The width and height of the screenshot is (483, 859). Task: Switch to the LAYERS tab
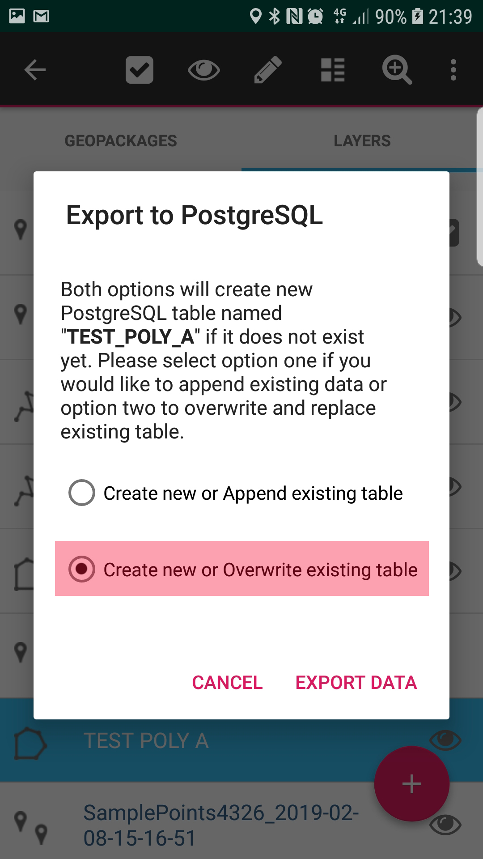[362, 141]
